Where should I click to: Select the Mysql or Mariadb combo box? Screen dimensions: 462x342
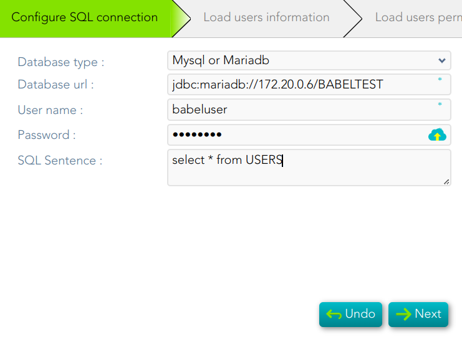tap(309, 60)
